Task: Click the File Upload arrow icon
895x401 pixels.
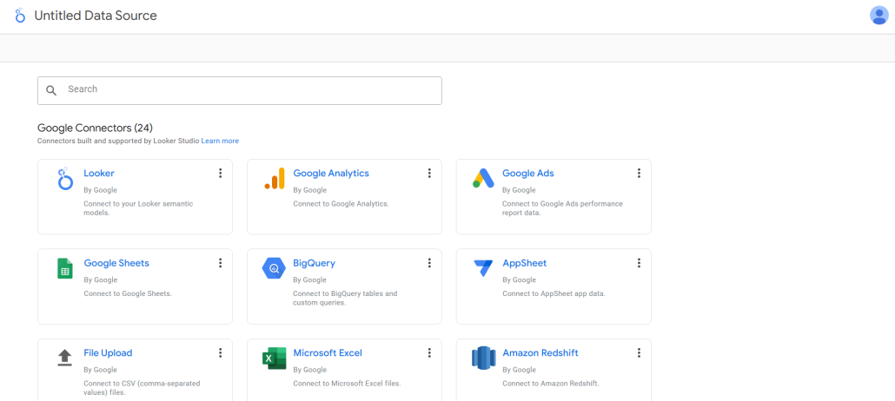Action: pos(65,358)
